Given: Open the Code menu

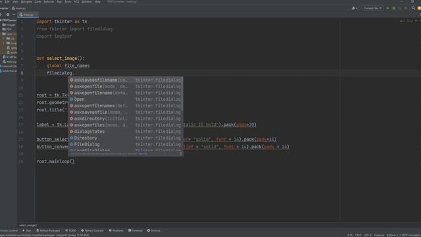Looking at the screenshot, I should [x=38, y=1].
